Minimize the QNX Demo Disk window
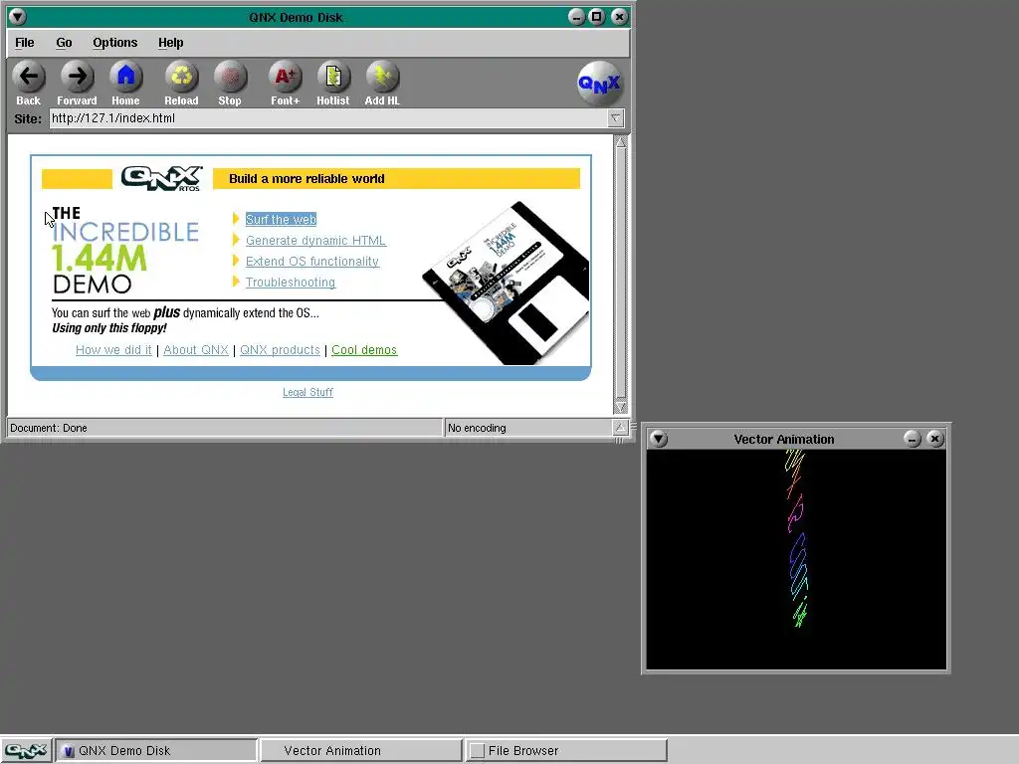This screenshot has height=764, width=1019. coord(576,17)
